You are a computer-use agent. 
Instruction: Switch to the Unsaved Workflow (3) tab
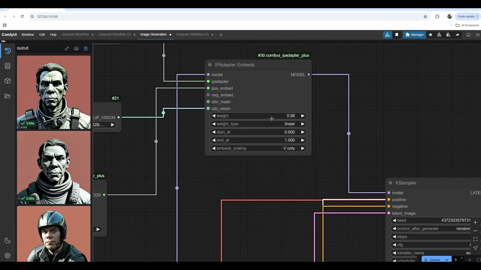point(192,34)
